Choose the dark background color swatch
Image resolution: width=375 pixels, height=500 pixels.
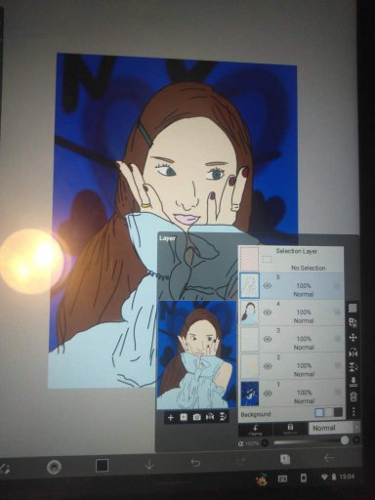coord(338,412)
